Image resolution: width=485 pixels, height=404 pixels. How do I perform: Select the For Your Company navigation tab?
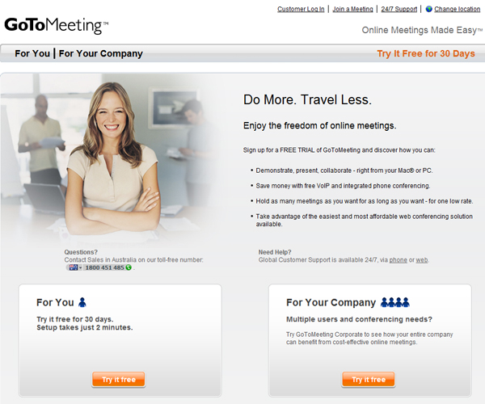pyautogui.click(x=101, y=53)
